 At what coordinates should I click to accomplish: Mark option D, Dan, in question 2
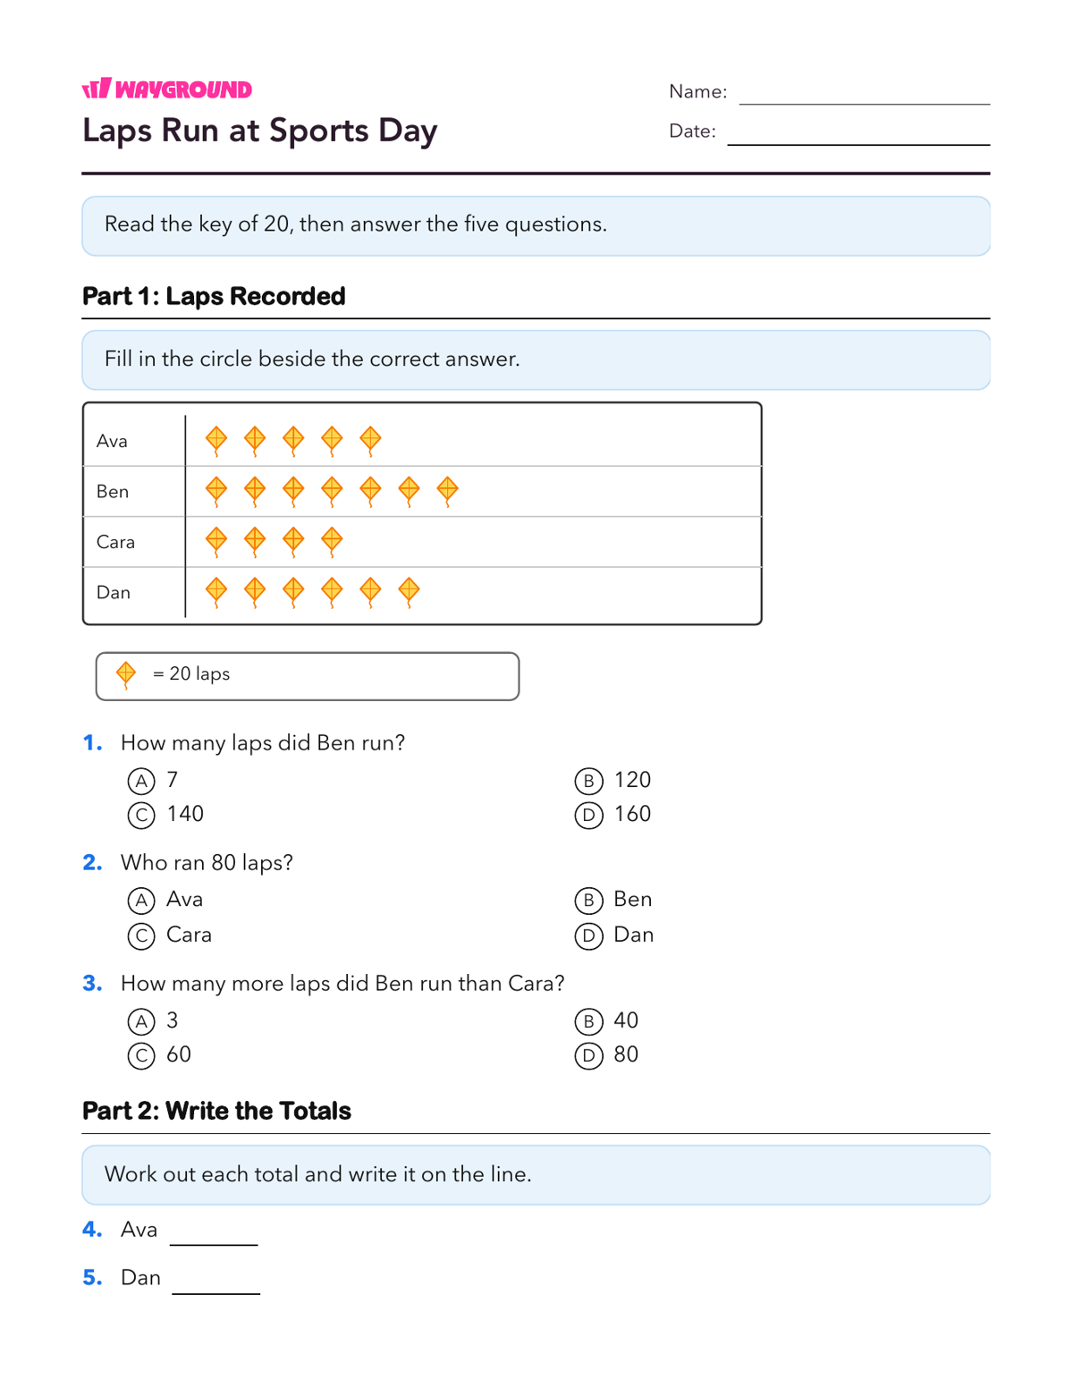coord(588,935)
